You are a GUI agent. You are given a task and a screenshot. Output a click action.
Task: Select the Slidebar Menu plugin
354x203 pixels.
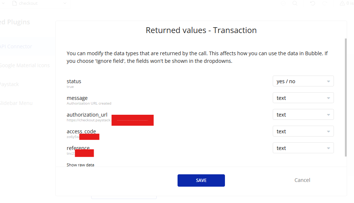tap(16, 103)
